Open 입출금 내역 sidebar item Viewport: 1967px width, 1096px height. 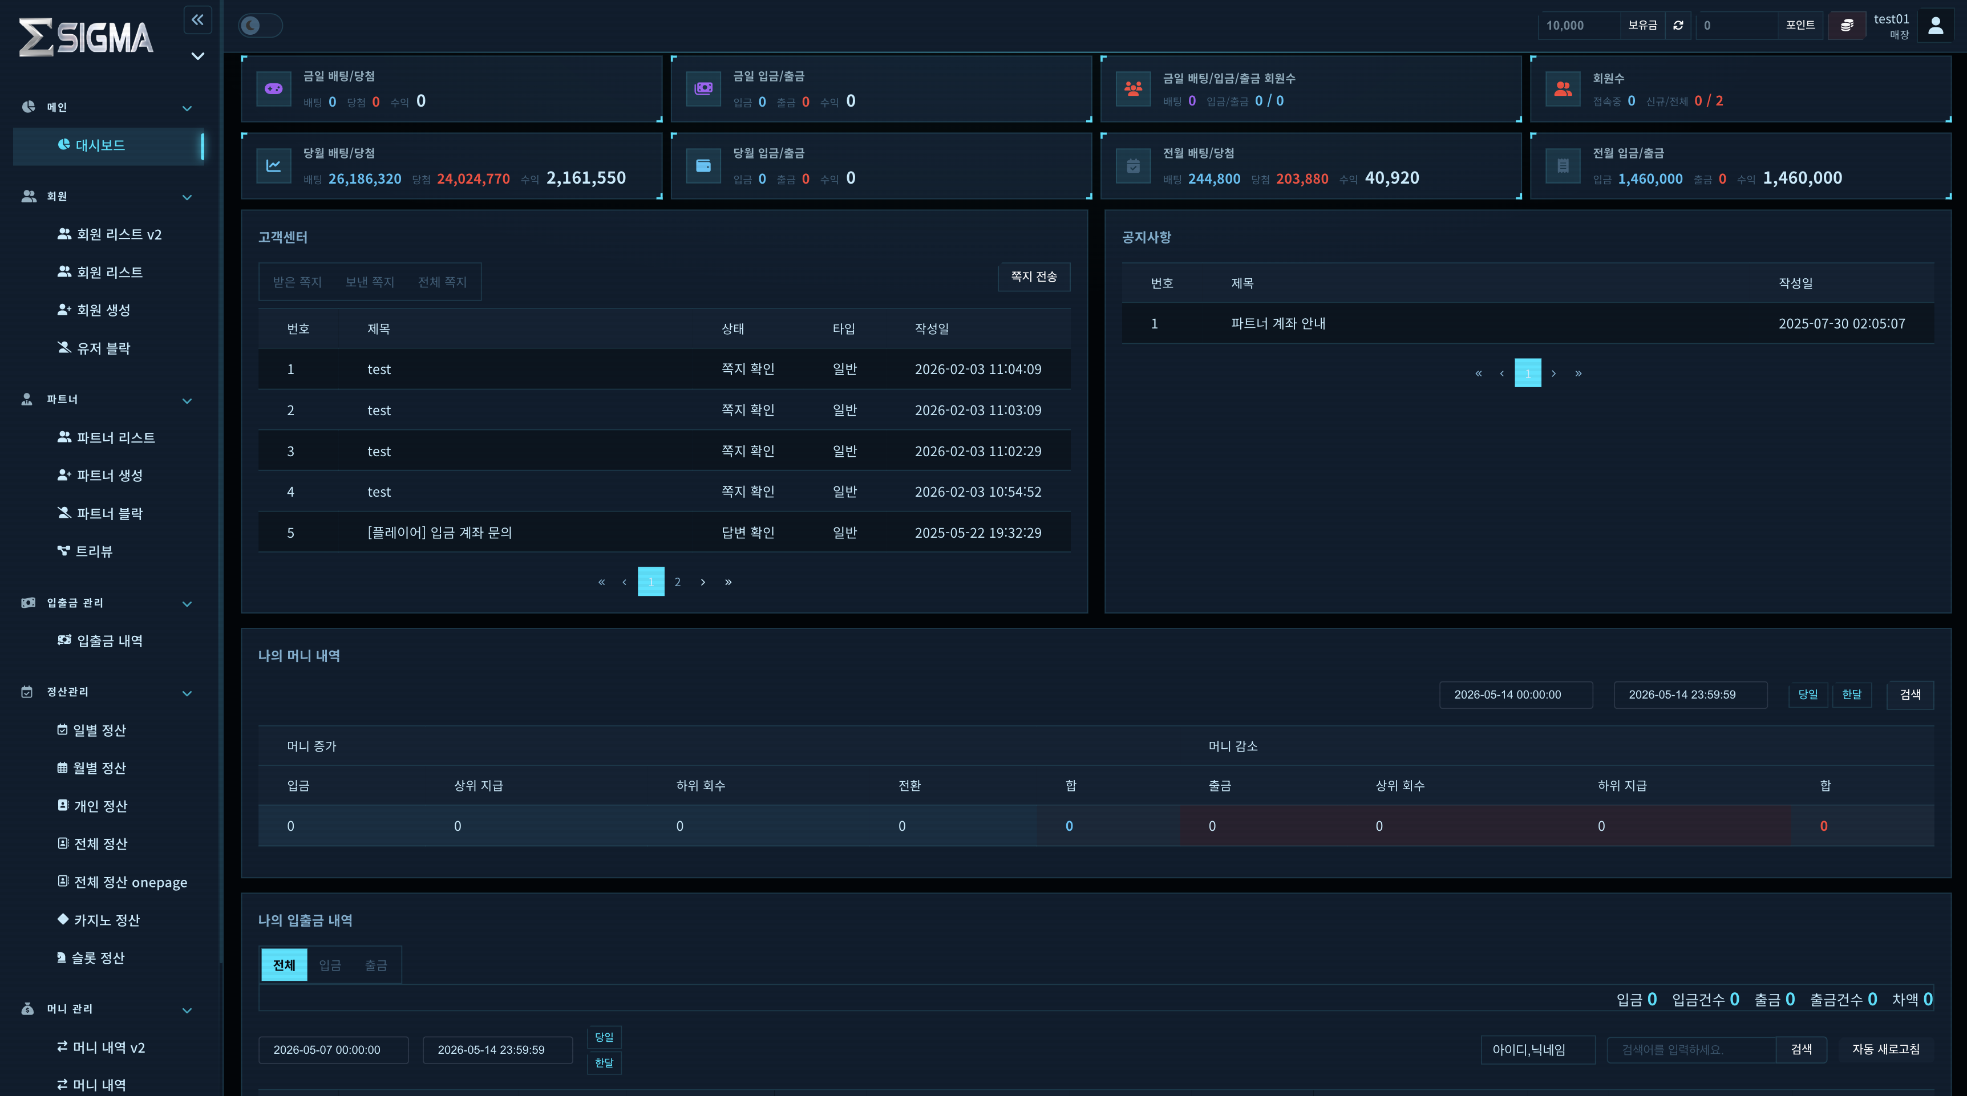pos(101,640)
